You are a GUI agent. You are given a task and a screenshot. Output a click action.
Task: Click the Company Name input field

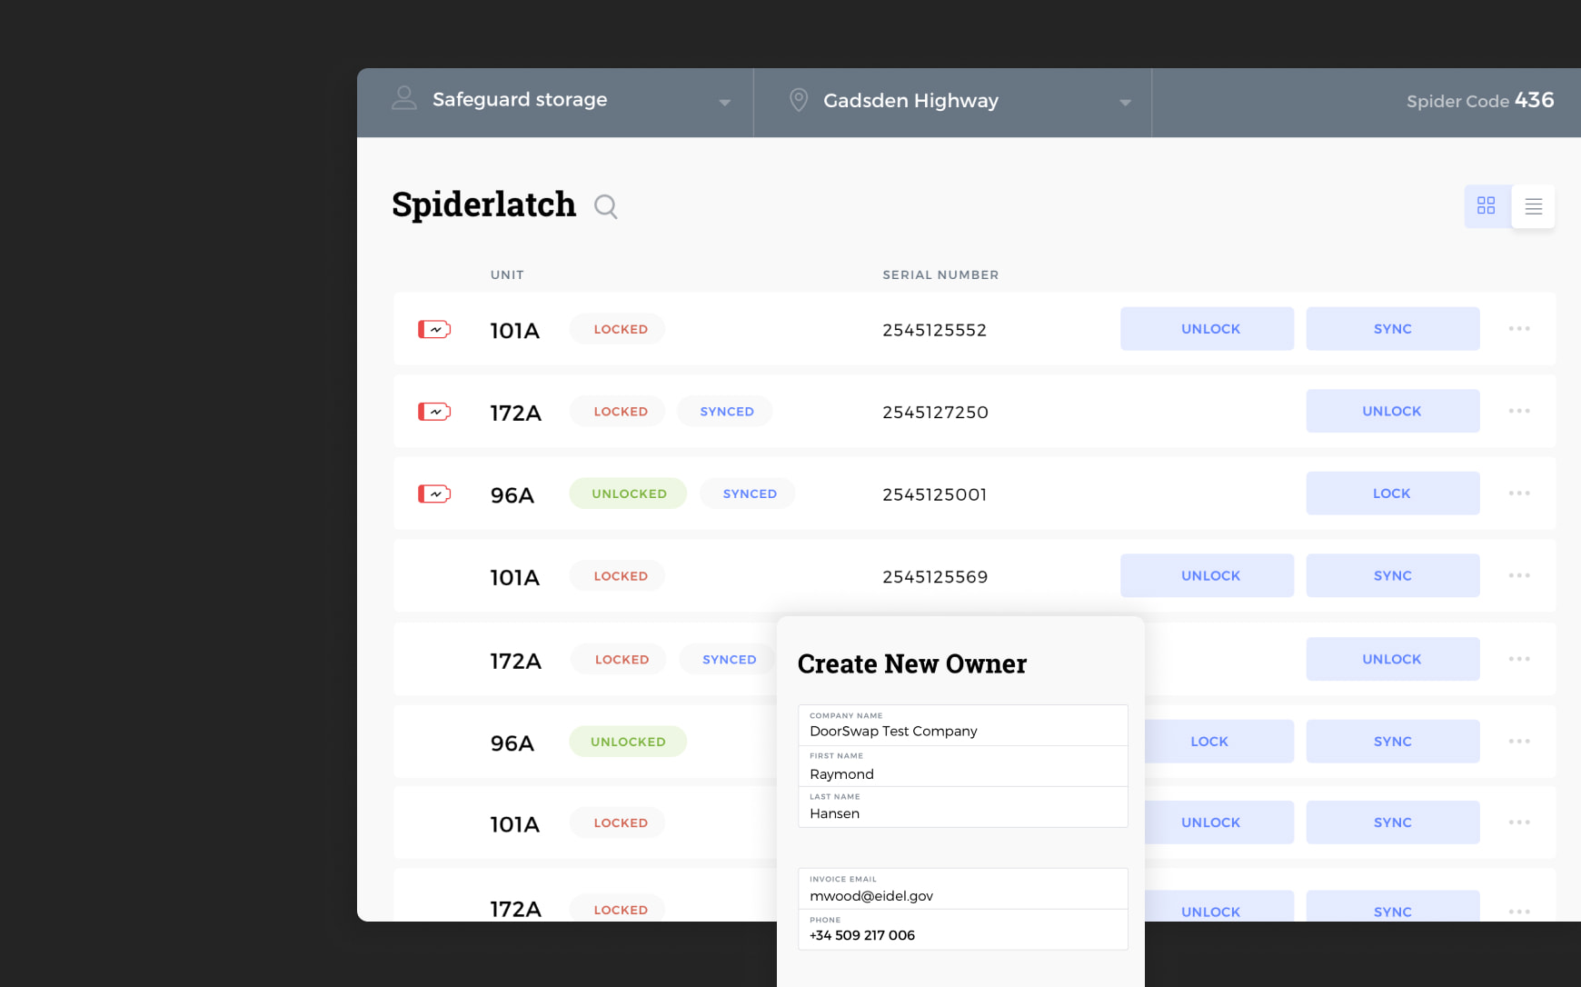point(962,726)
